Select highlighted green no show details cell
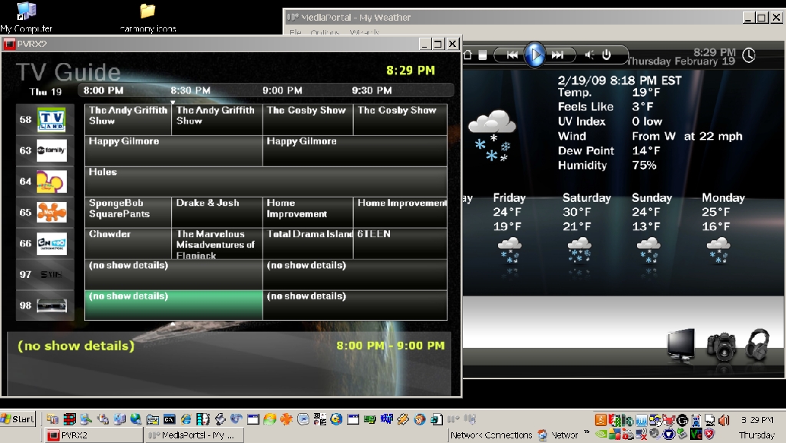This screenshot has height=443, width=786. tap(173, 306)
